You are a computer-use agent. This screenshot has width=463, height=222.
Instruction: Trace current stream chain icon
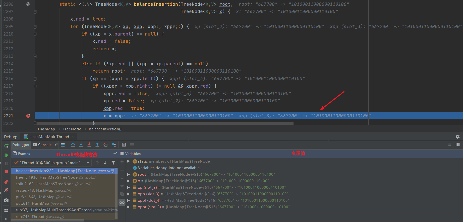coord(132,145)
